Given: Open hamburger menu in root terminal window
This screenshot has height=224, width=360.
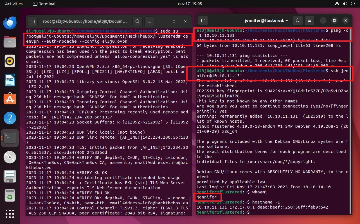Looking at the screenshot, I should coord(149,21).
